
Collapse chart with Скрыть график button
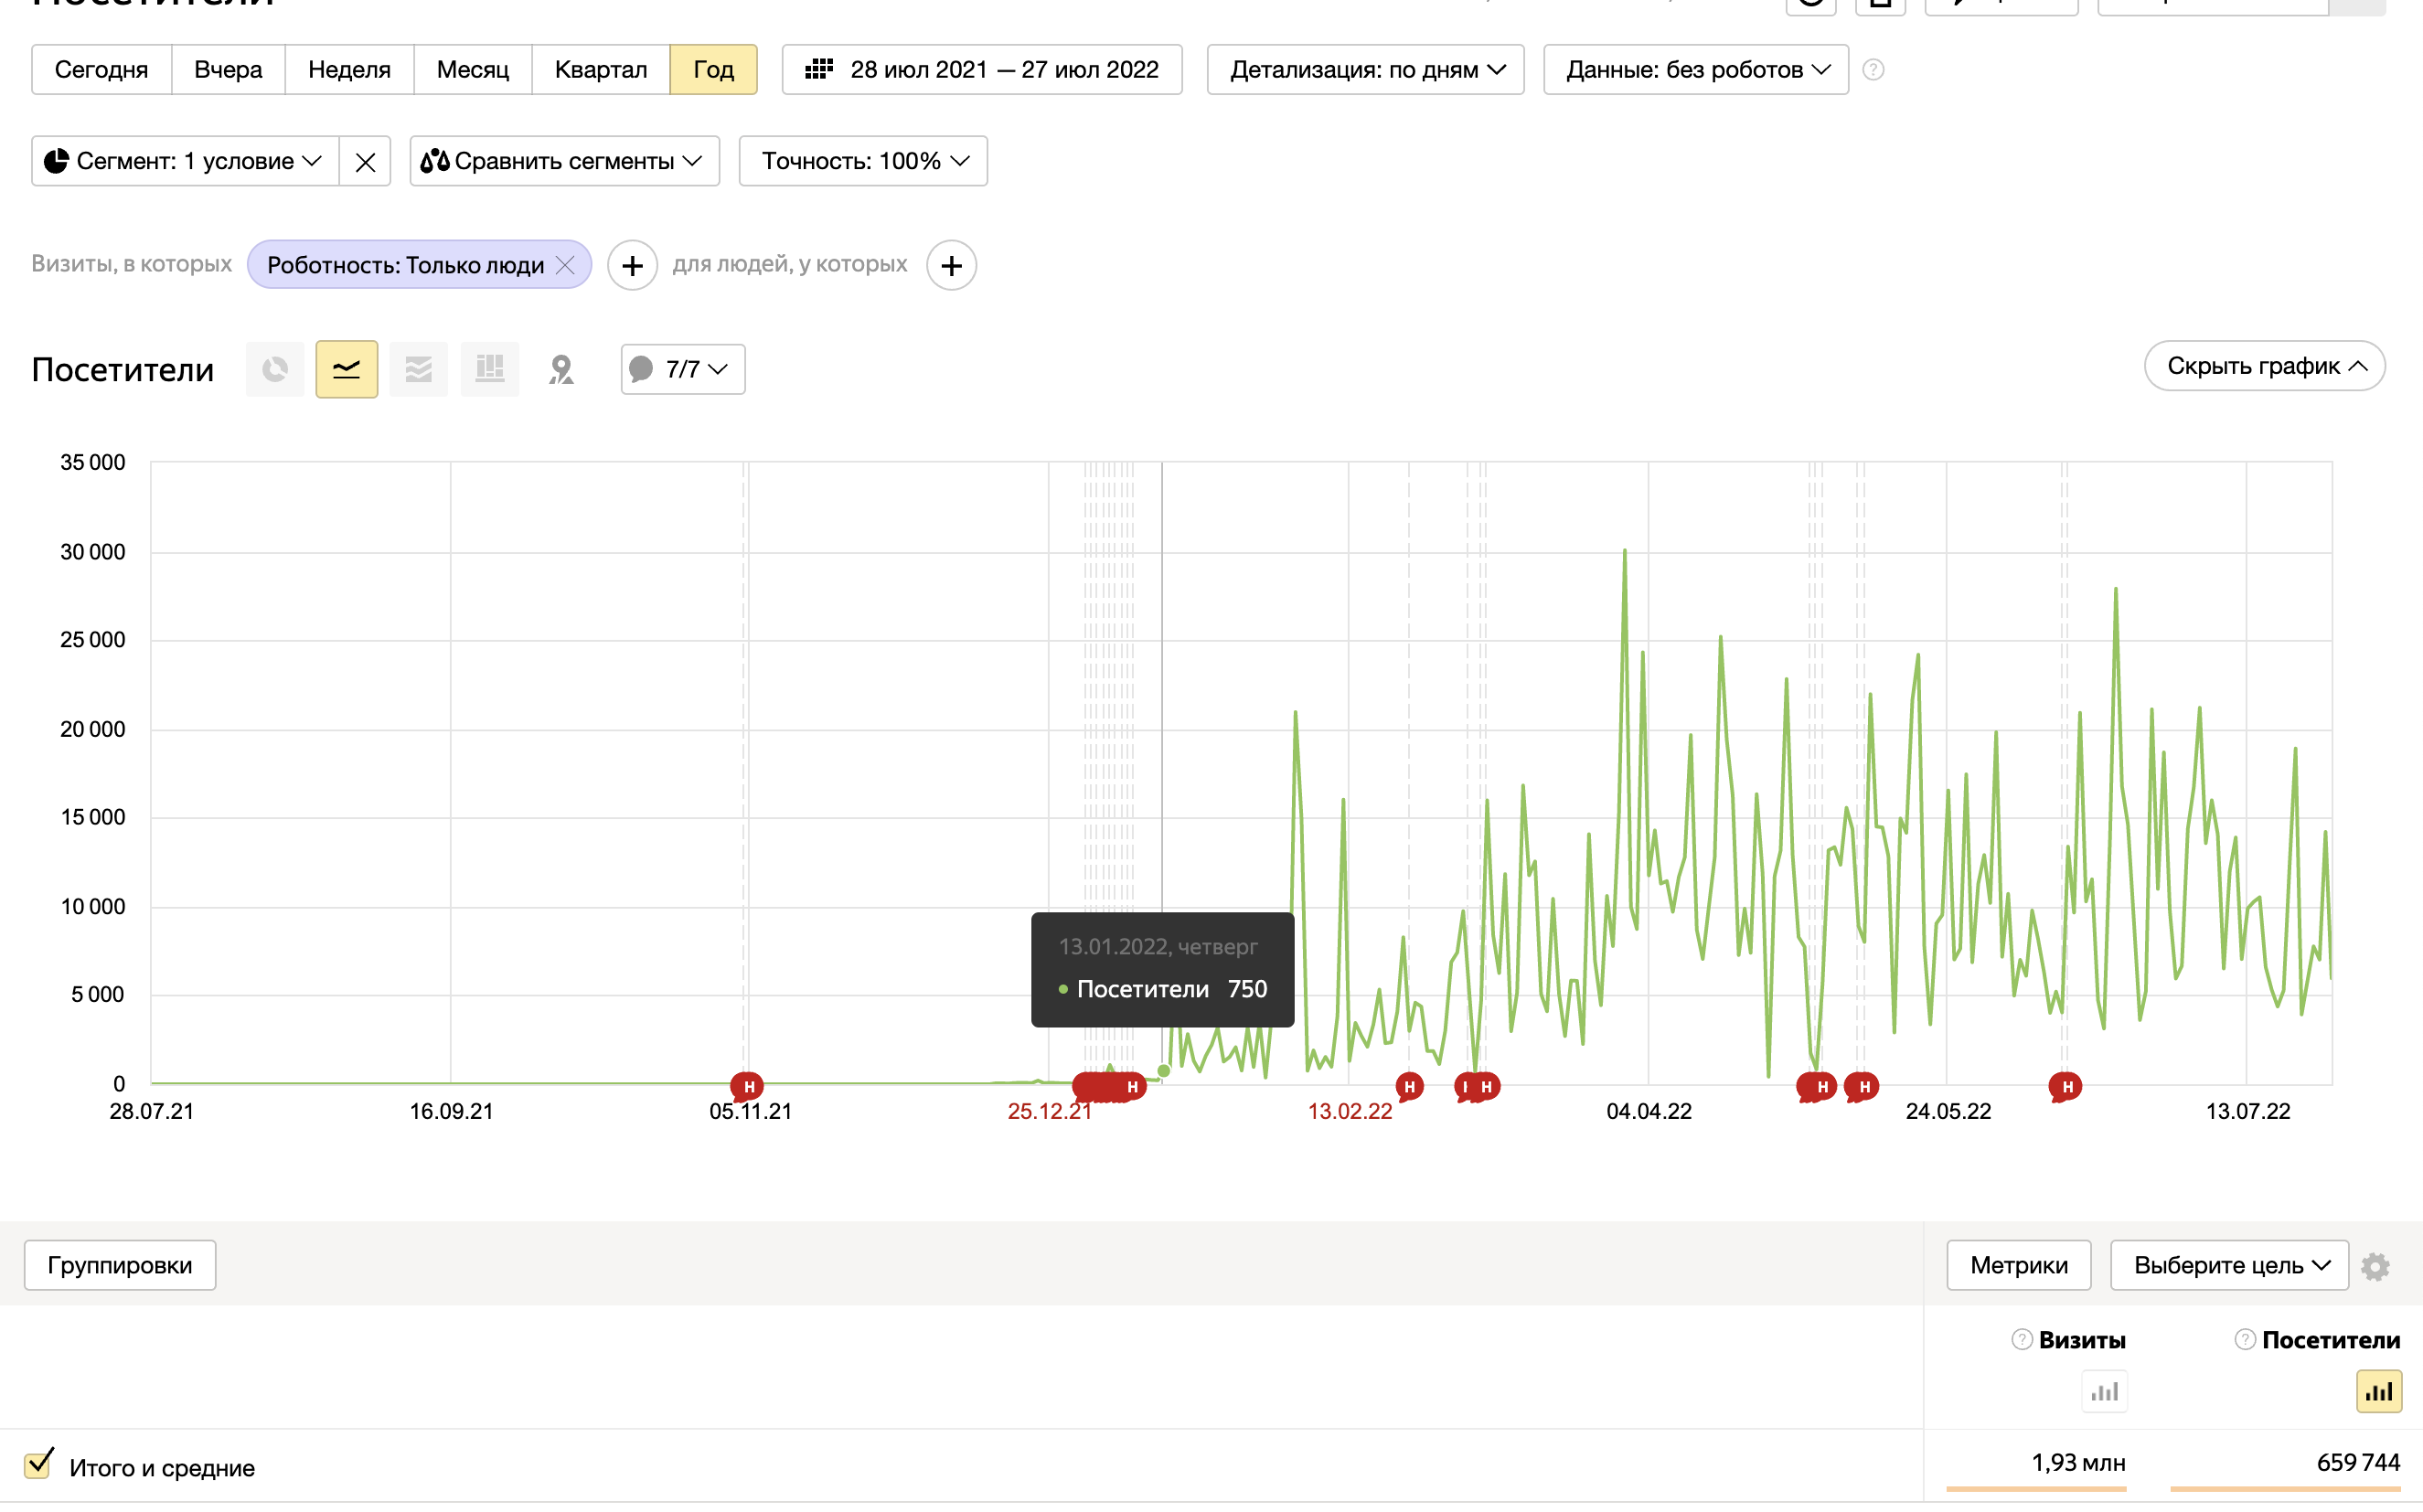pos(2264,366)
